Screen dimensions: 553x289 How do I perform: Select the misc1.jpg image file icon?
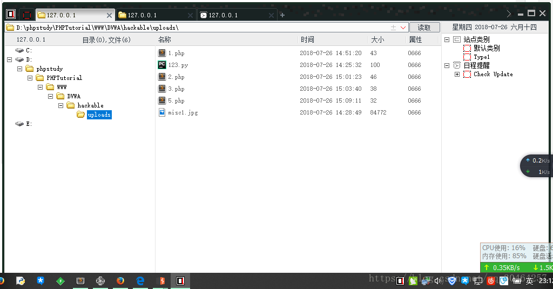click(162, 112)
